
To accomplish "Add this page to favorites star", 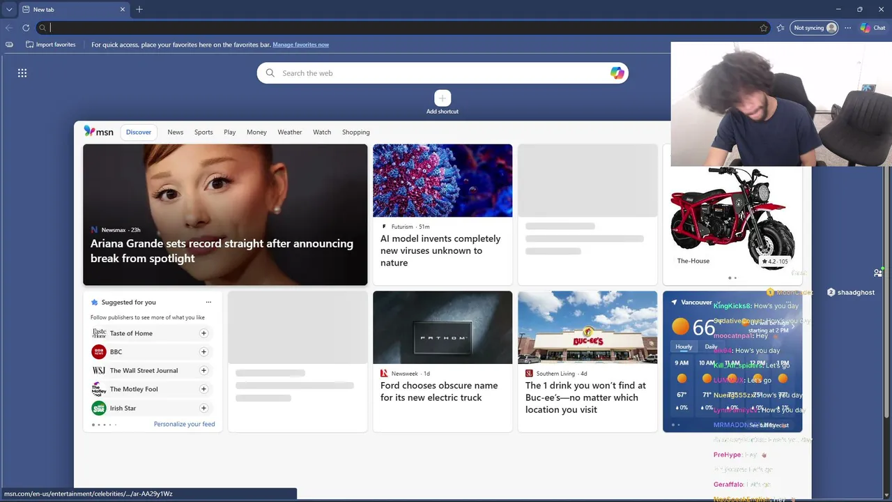I will [x=764, y=28].
